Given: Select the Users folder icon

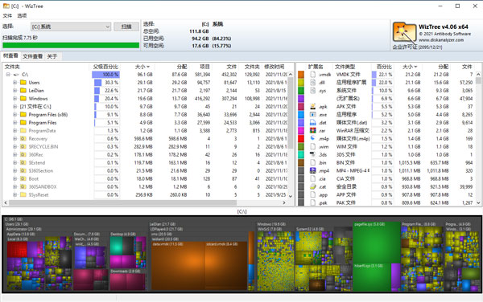Looking at the screenshot, I should point(23,83).
